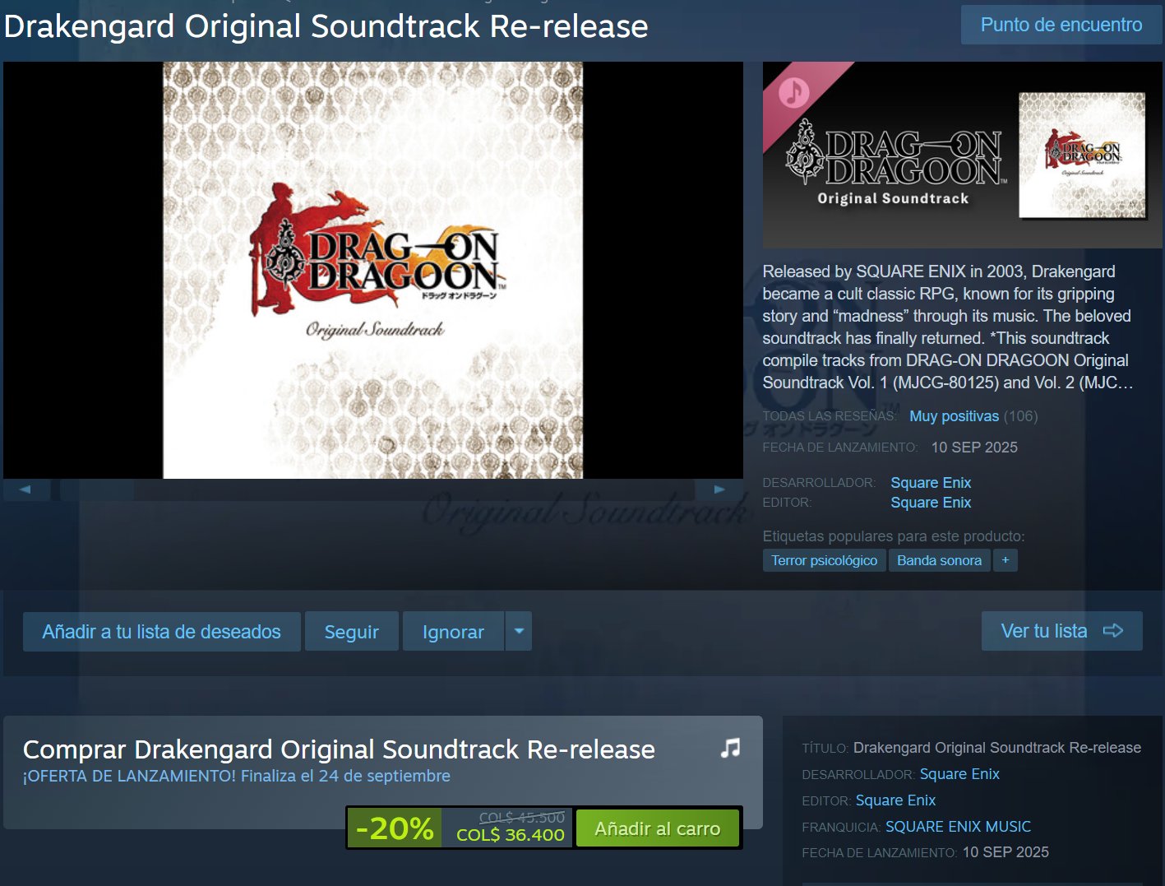The width and height of the screenshot is (1165, 886).
Task: Click the Drag-On Dragoon album cover thumbnail
Action: tap(1082, 155)
